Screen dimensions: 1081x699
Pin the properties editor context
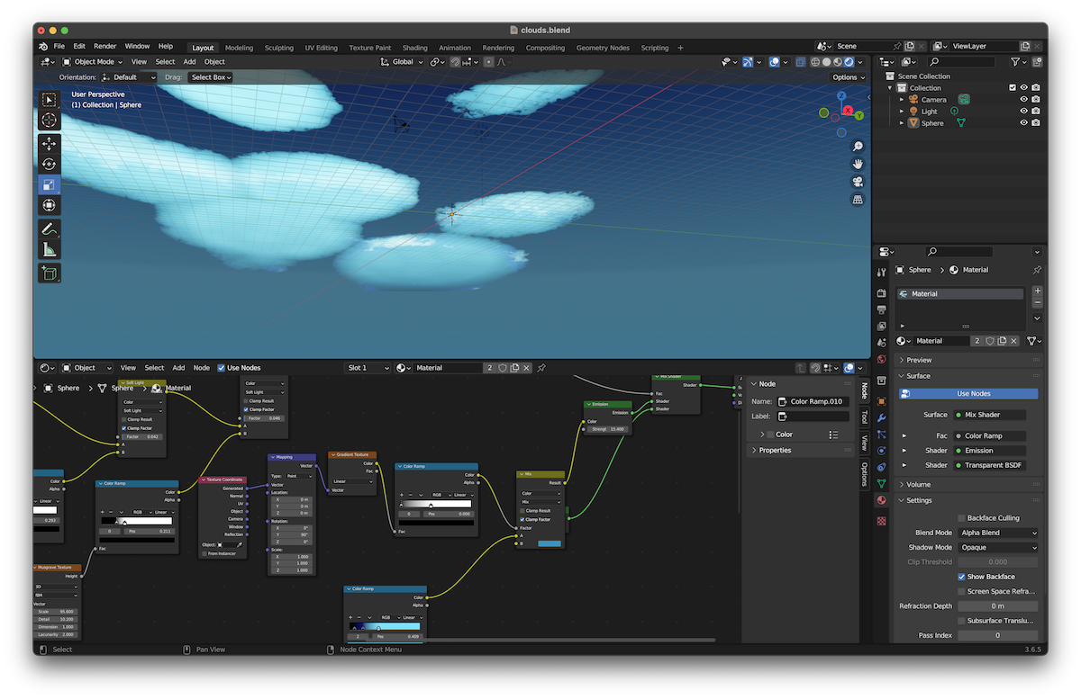click(x=1037, y=269)
